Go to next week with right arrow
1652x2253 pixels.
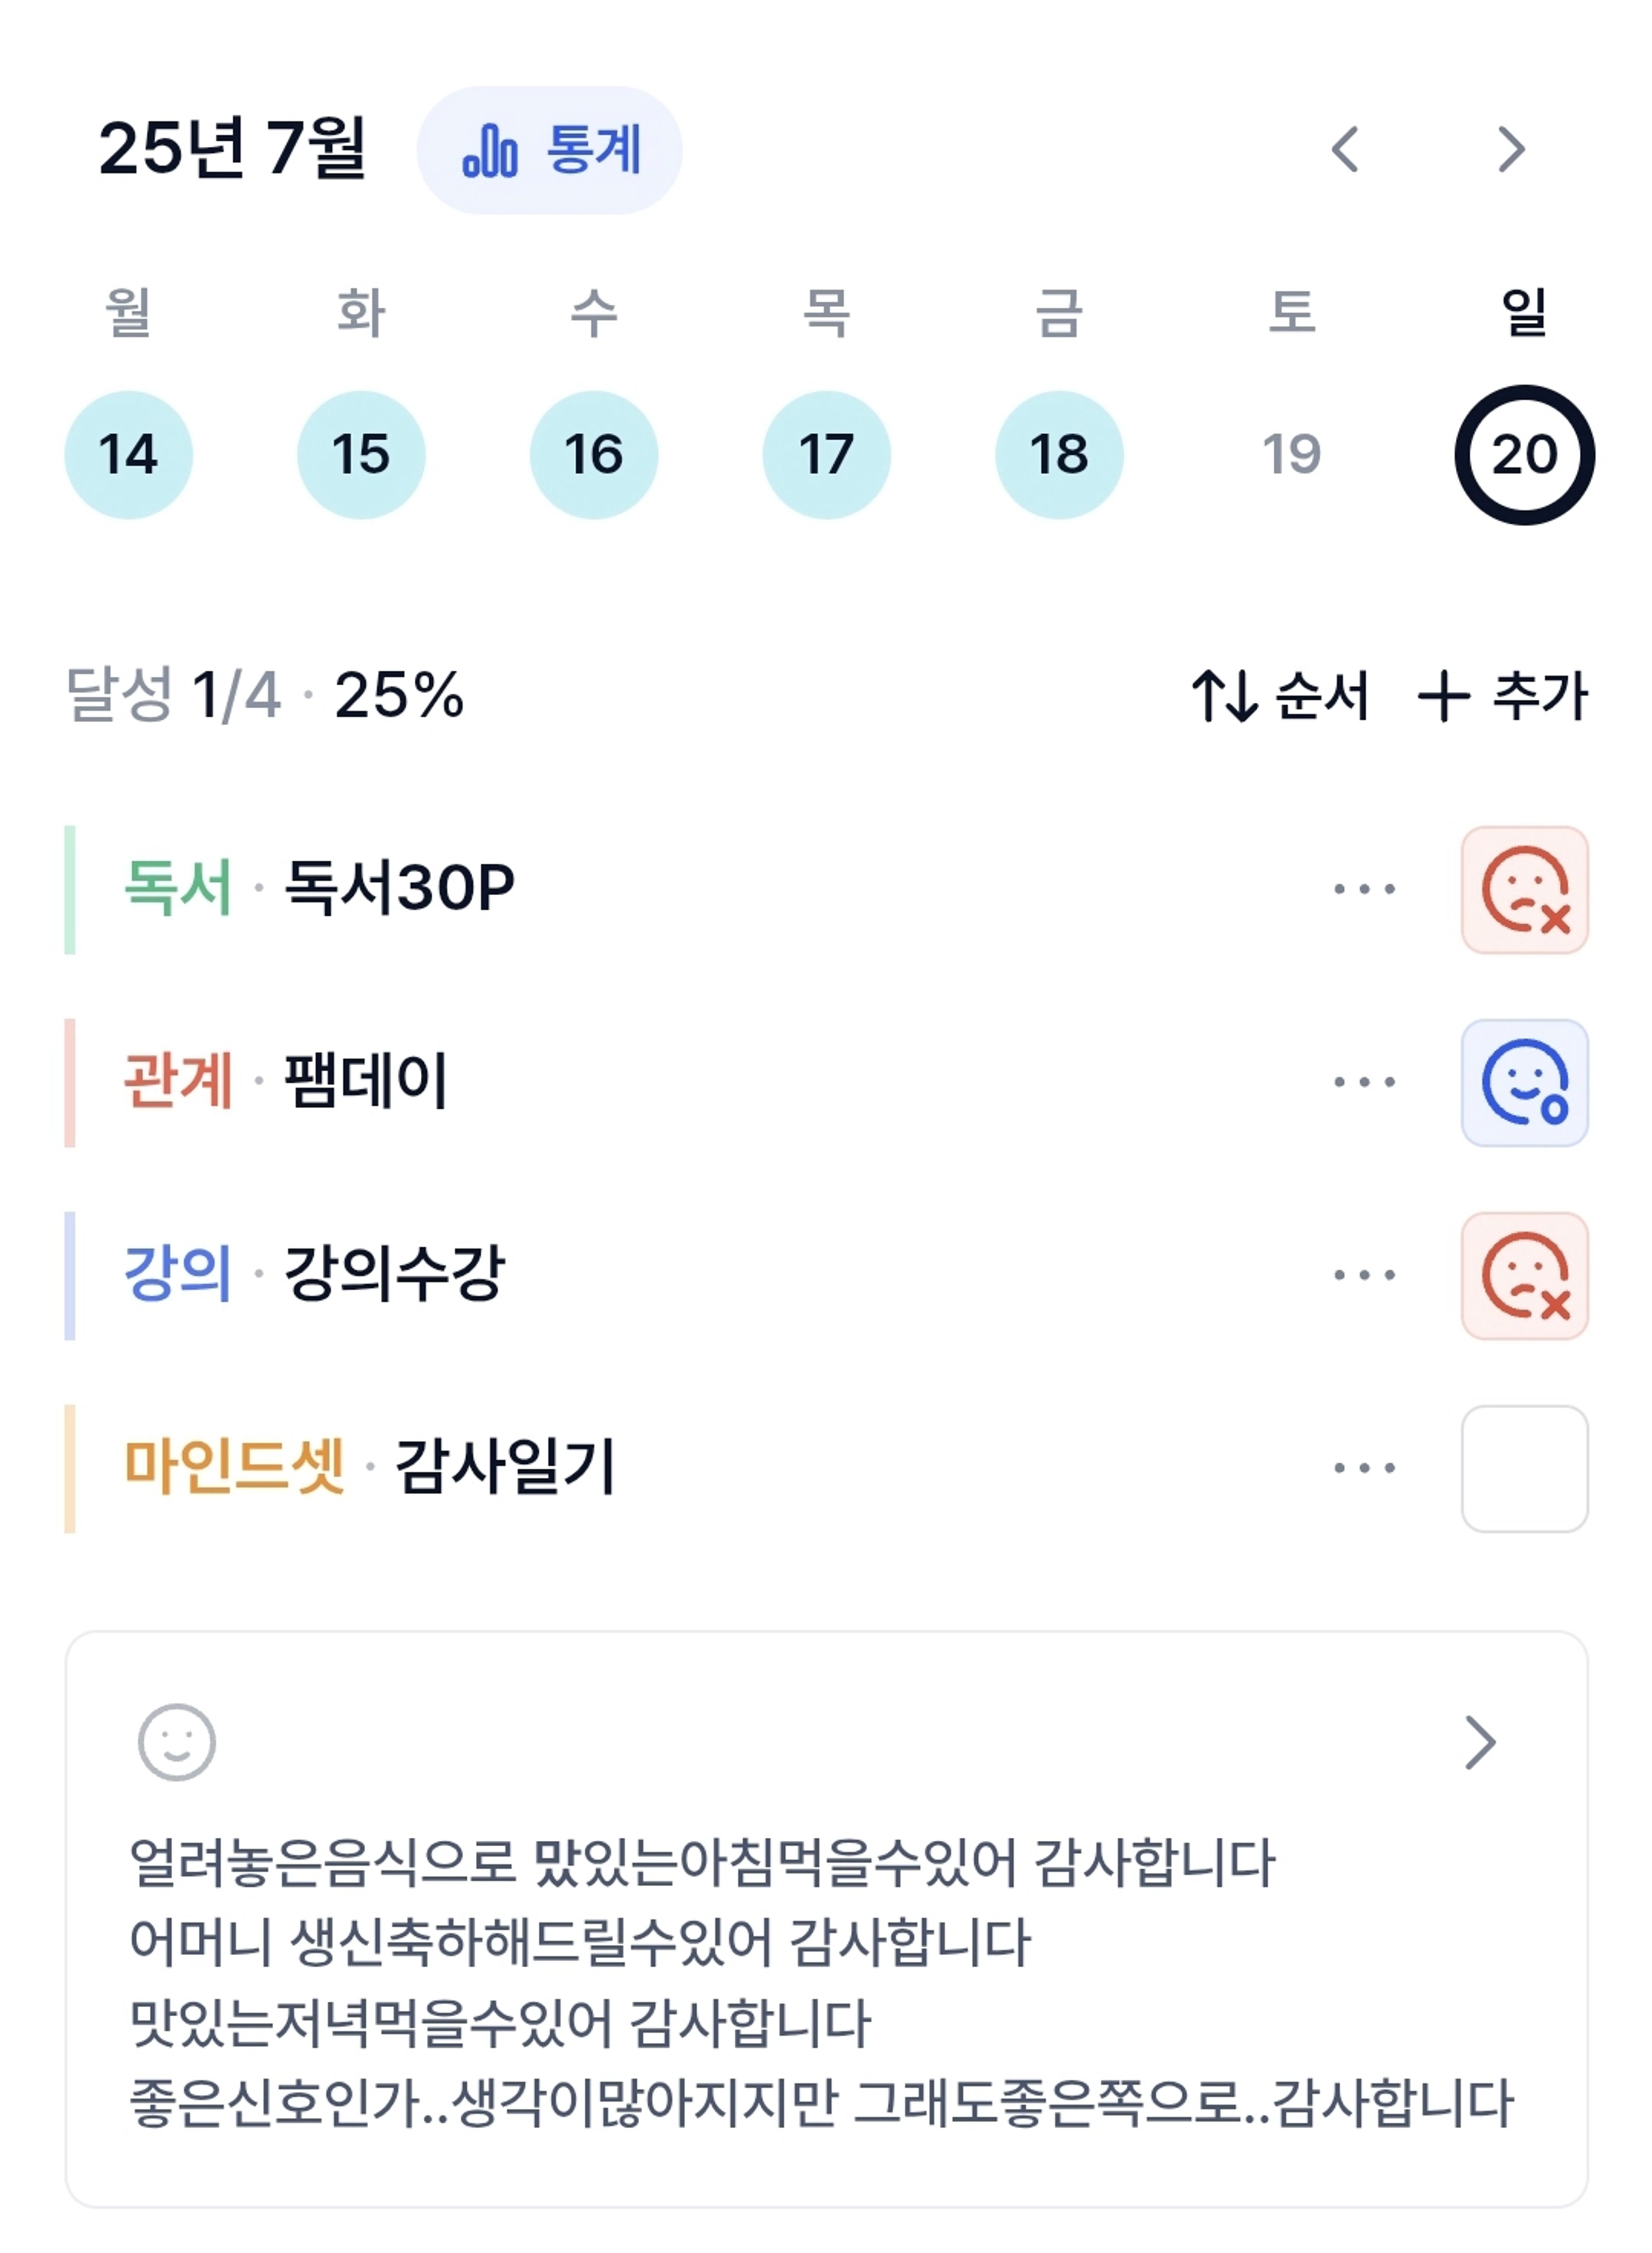pos(1511,150)
